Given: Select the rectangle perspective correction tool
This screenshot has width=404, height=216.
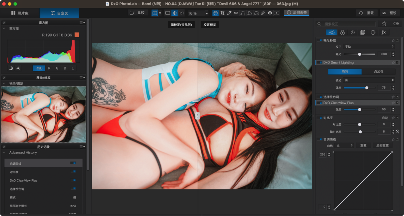Looking at the screenshot, I should pyautogui.click(x=249, y=13).
